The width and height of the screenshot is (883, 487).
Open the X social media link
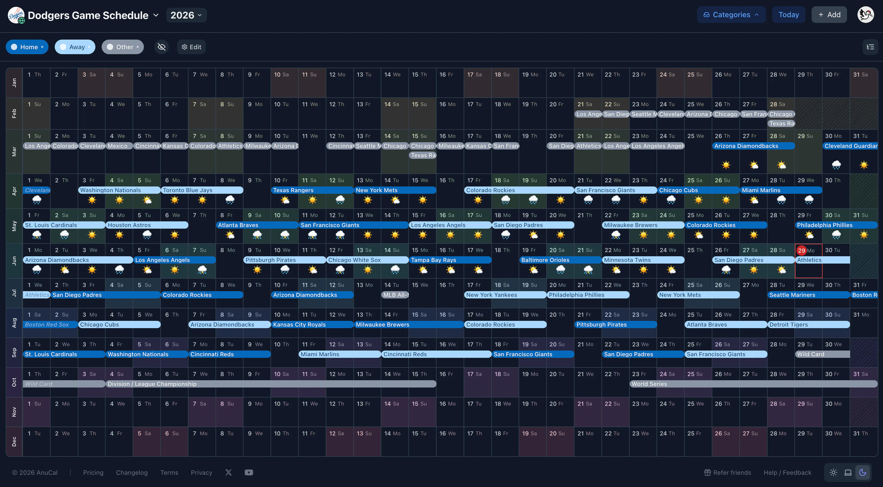pos(228,472)
